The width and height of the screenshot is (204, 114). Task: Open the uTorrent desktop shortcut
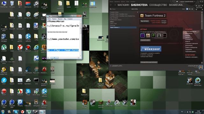[4, 48]
